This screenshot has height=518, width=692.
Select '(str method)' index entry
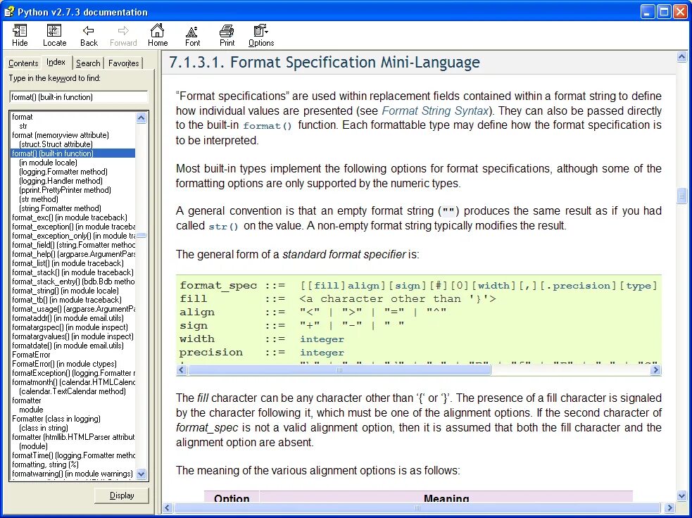(39, 199)
